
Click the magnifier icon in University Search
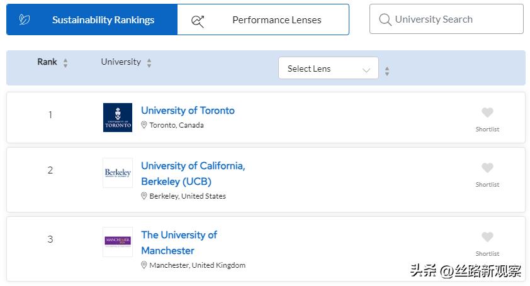(385, 19)
